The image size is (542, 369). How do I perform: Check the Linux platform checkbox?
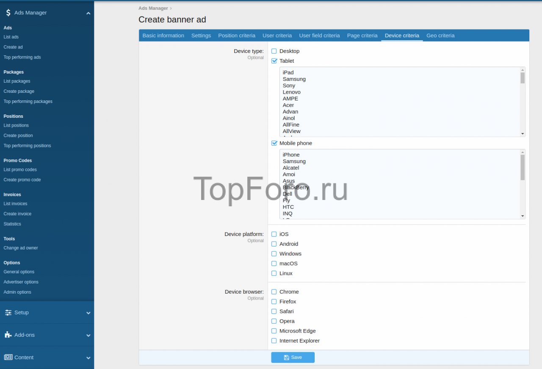tap(274, 273)
